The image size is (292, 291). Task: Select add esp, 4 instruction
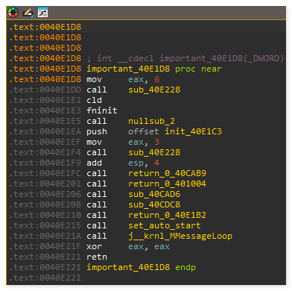tap(123, 163)
